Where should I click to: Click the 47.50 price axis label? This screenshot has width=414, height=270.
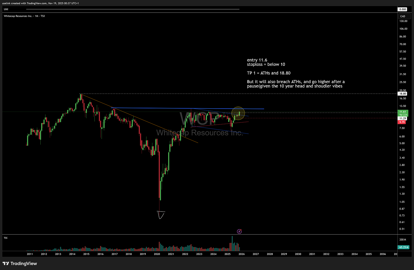coord(403,59)
